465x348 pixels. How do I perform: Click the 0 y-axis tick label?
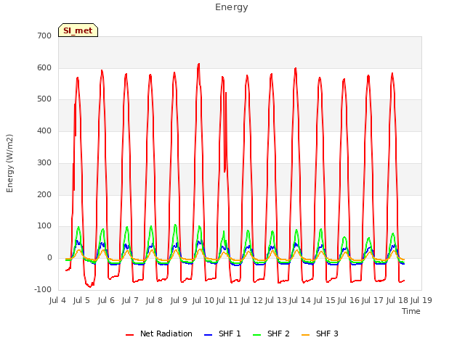tap(49, 258)
